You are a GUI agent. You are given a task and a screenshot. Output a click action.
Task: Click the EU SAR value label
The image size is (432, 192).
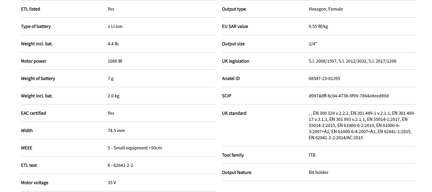[235, 27]
